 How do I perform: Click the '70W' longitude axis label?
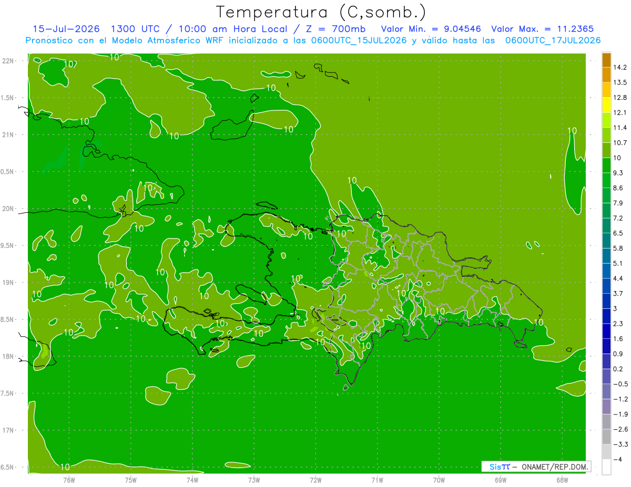point(439,480)
